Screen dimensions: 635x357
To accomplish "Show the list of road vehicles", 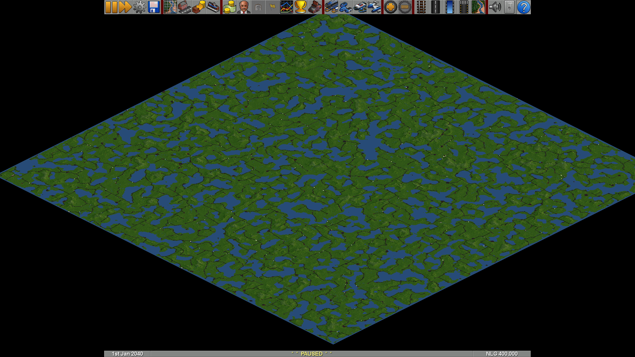I will 346,7.
